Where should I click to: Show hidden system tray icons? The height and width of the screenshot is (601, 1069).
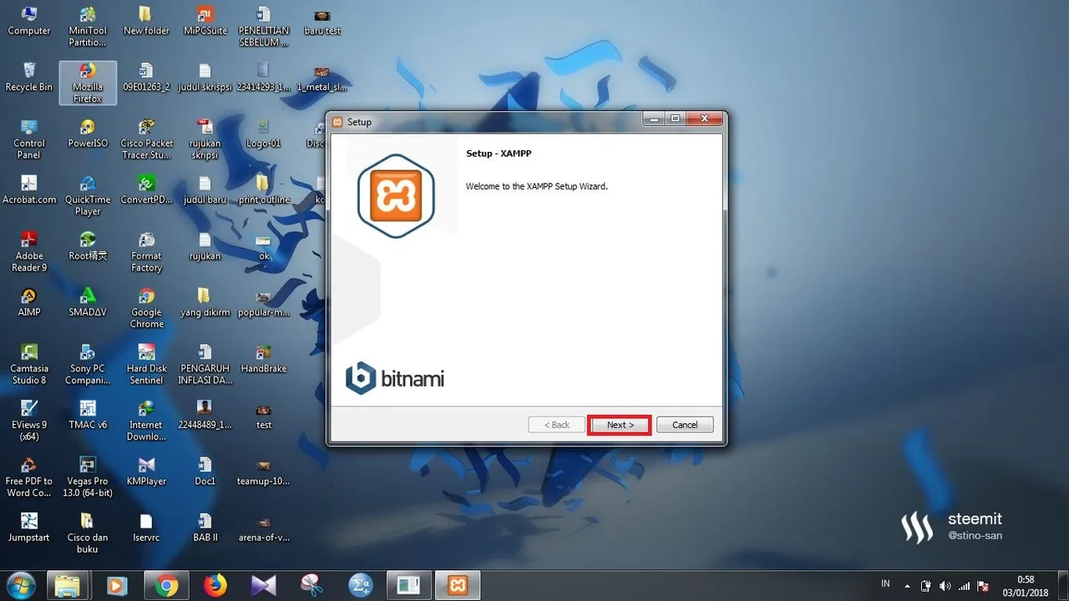909,585
